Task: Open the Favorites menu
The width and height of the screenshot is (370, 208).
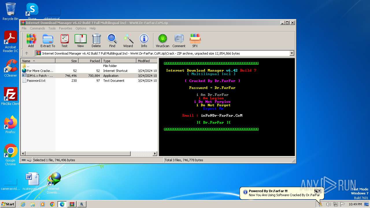Action: pos(66,28)
